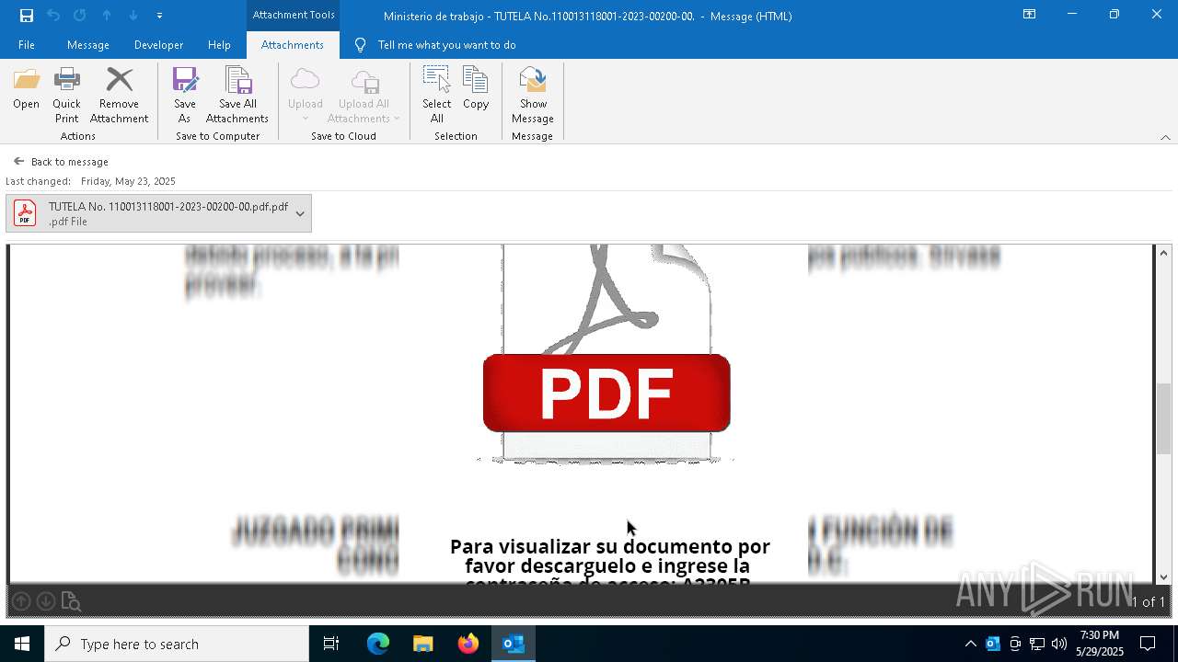Click the Outlook taskbar icon
Screen dimensions: 1178x662
(514, 644)
